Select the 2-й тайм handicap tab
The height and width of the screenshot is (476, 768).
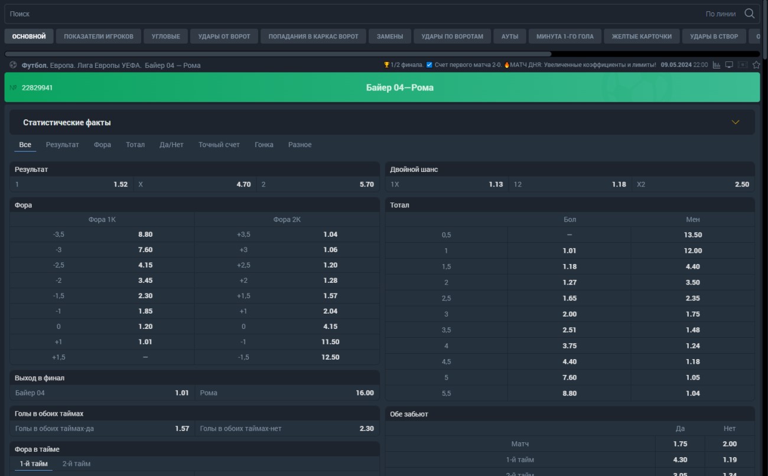click(x=77, y=464)
